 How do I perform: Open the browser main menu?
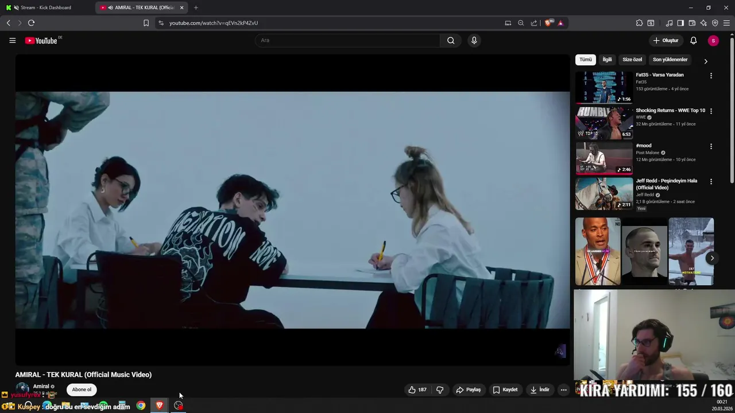point(726,23)
